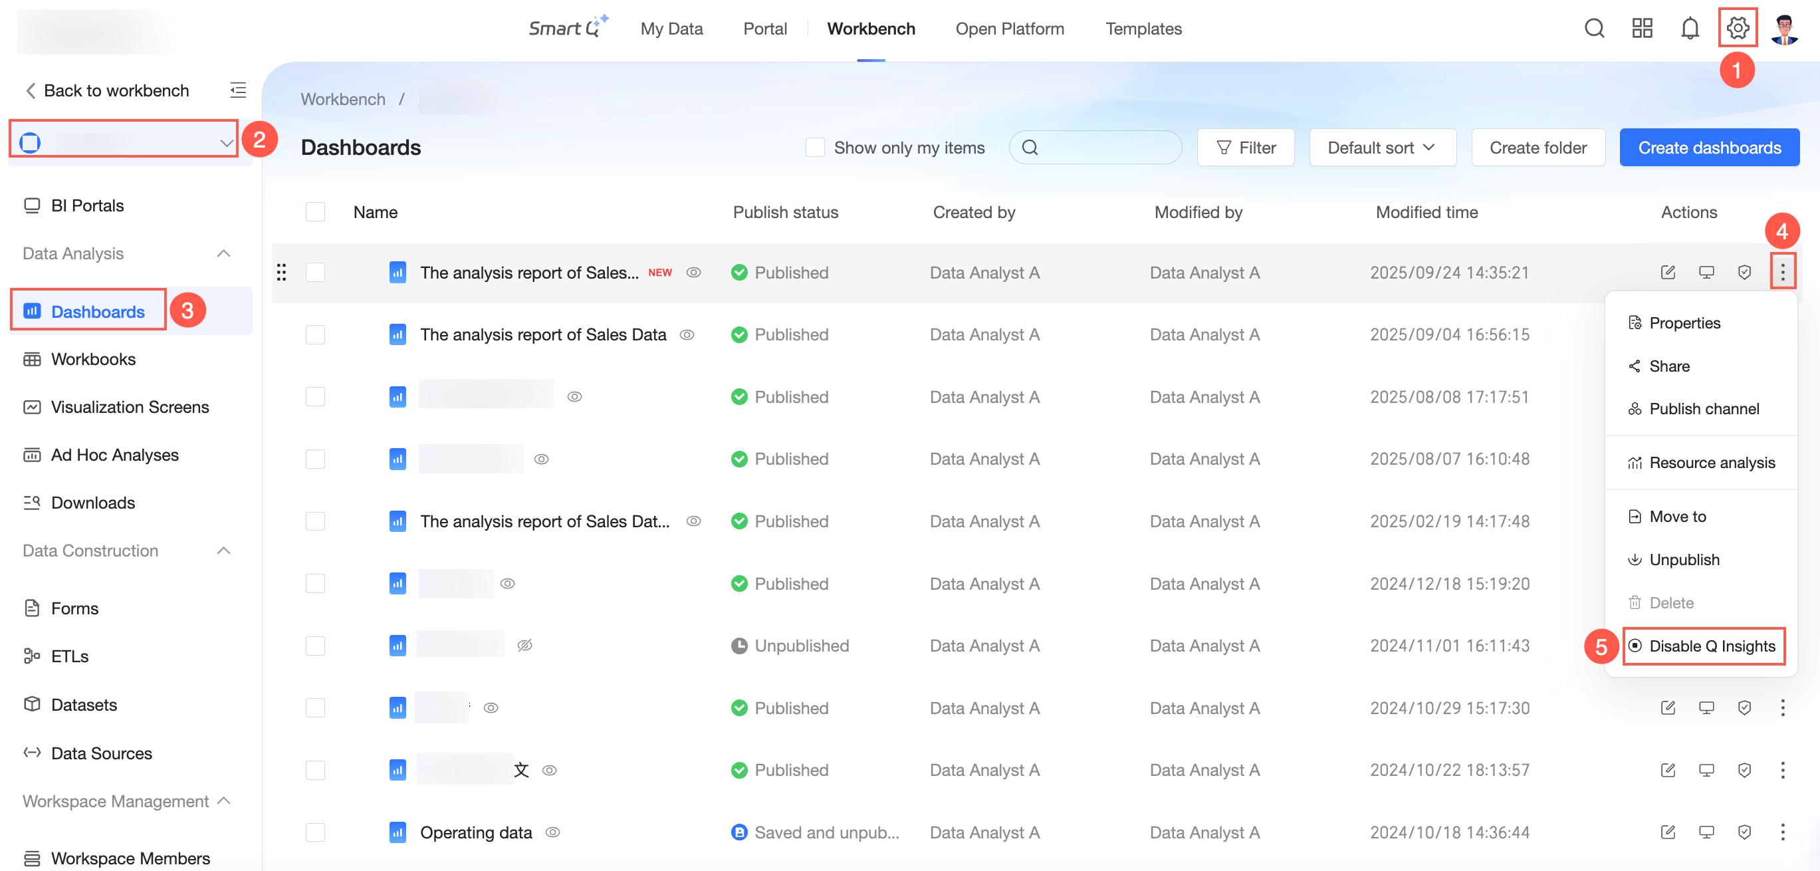Screen dimensions: 1820x871
Task: Click Create dashboards button
Action: coord(1709,148)
